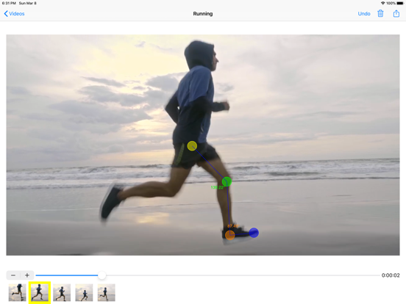406x304 pixels.
Task: Click the Running title text
Action: tap(203, 14)
